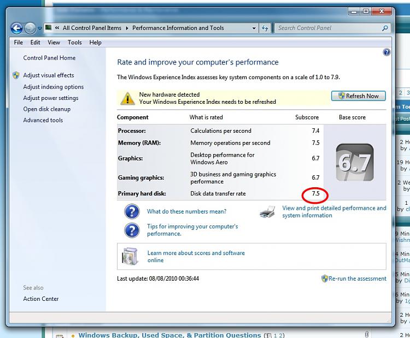Screen dimensions: 410x338
Task: Click the 6.7 base score badge
Action: coord(355,163)
